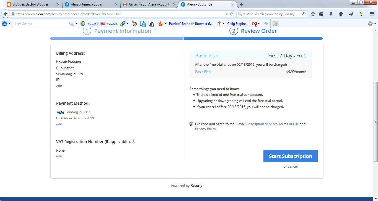Click the Recurly logo link
The width and height of the screenshot is (378, 201).
196,186
